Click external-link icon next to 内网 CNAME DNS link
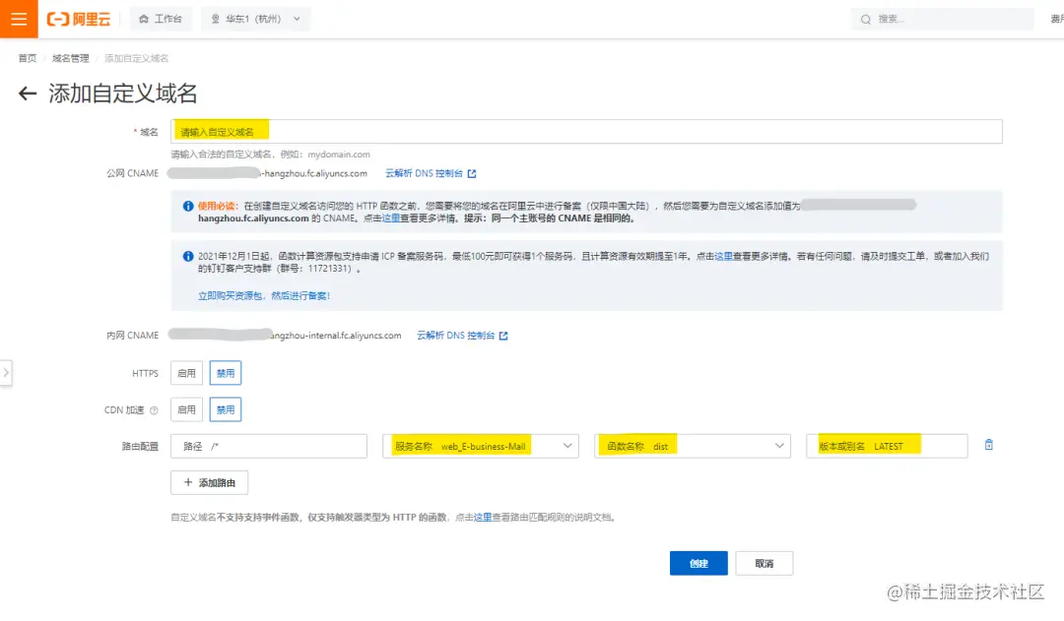The image size is (1064, 621). coord(503,336)
